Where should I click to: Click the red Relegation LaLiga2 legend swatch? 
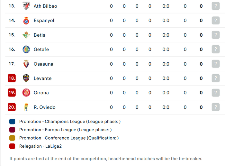point(12,146)
